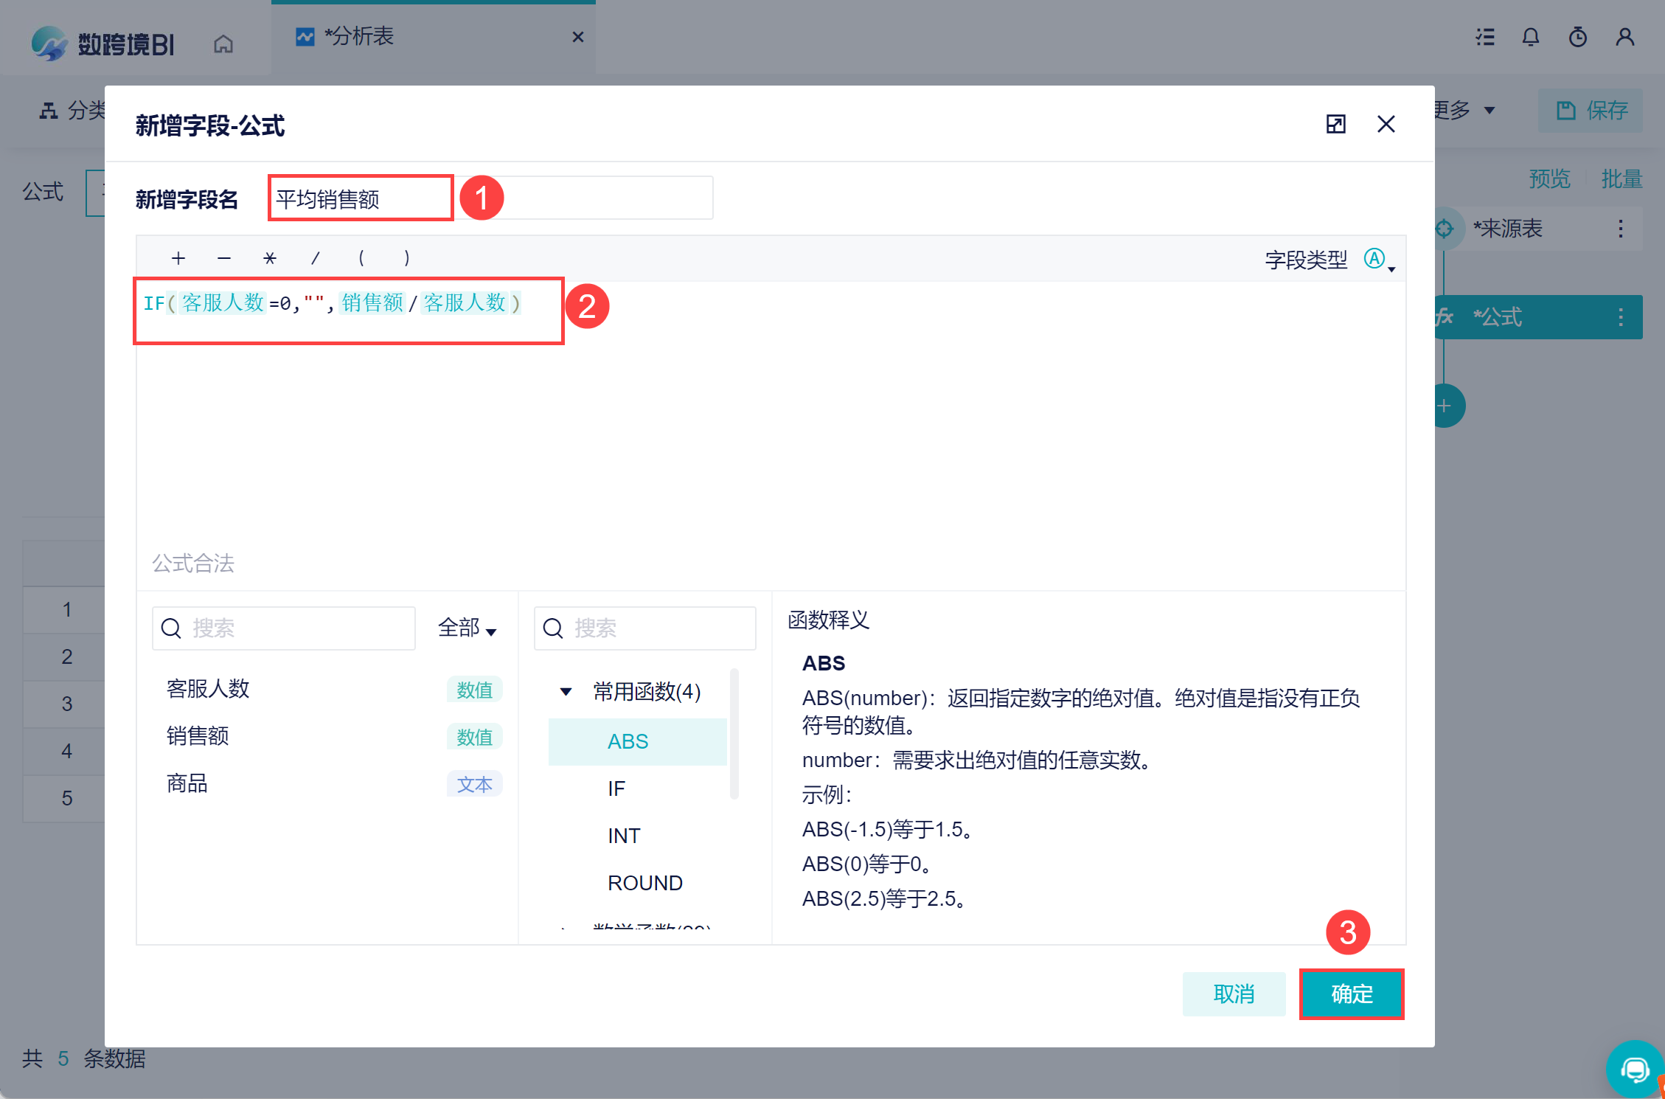Select the ROUND function in list
This screenshot has height=1099, width=1665.
644,883
